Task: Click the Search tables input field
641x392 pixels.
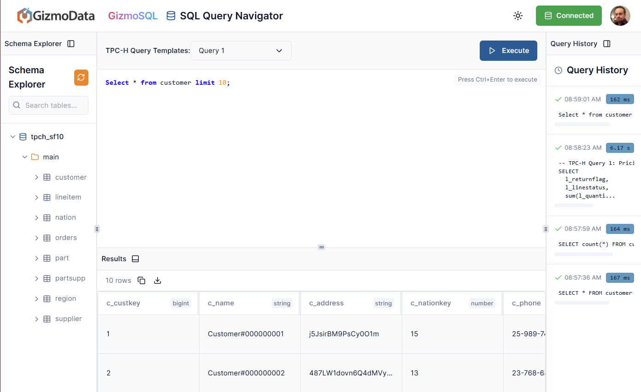Action: [x=48, y=105]
